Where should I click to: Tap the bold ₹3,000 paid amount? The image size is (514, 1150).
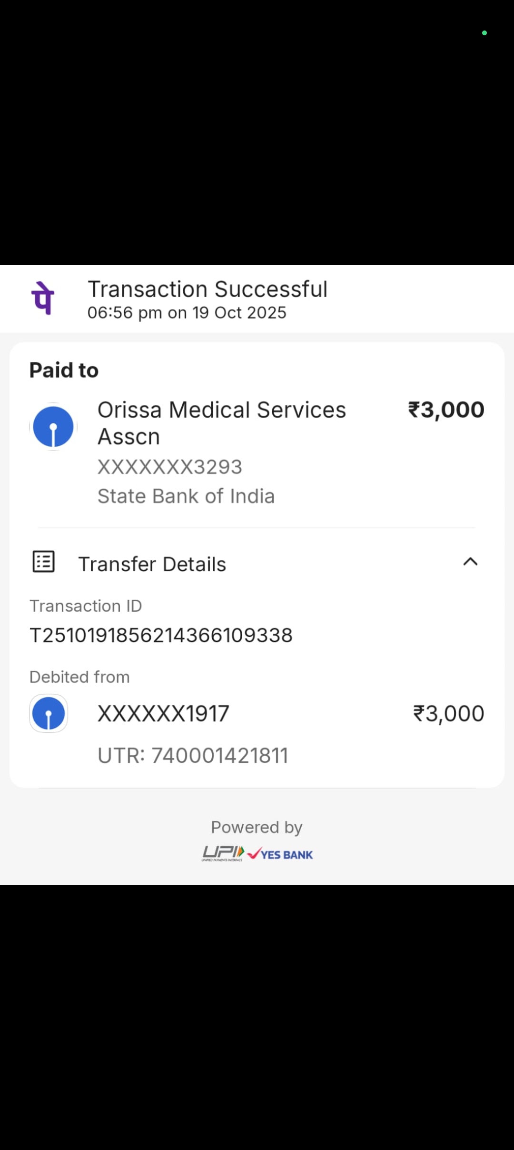(x=446, y=410)
